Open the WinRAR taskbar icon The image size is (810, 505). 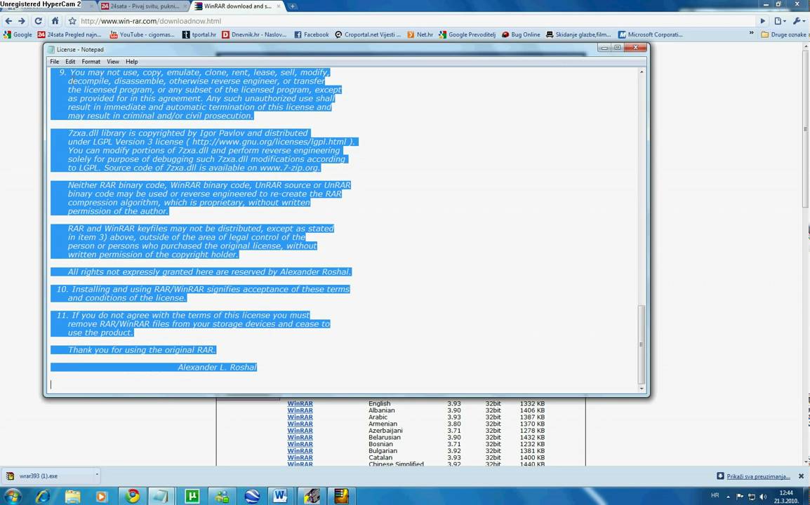(x=341, y=496)
